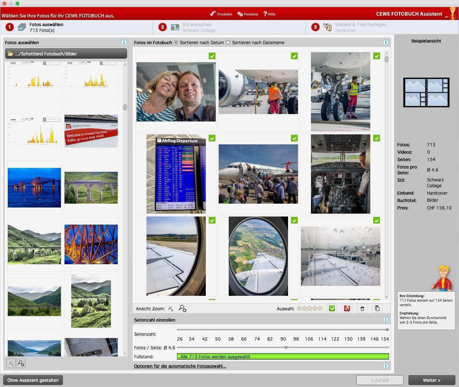Open info icon for Seitenzahl einstellen

click(385, 320)
